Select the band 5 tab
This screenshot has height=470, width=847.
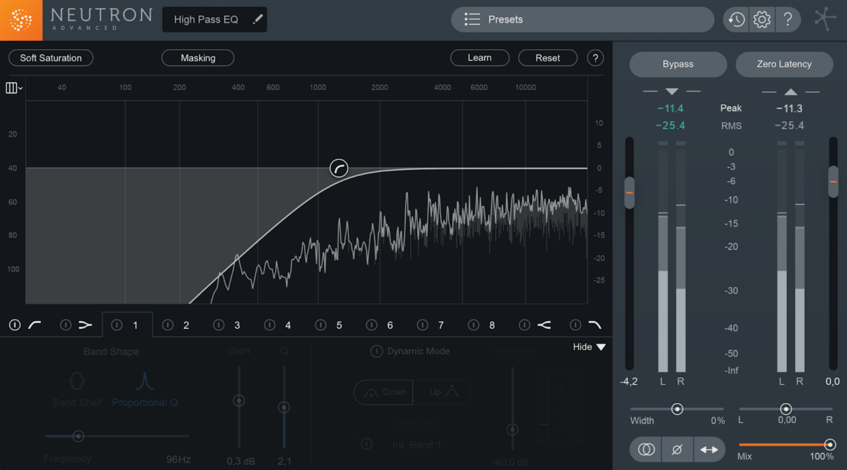pyautogui.click(x=331, y=325)
